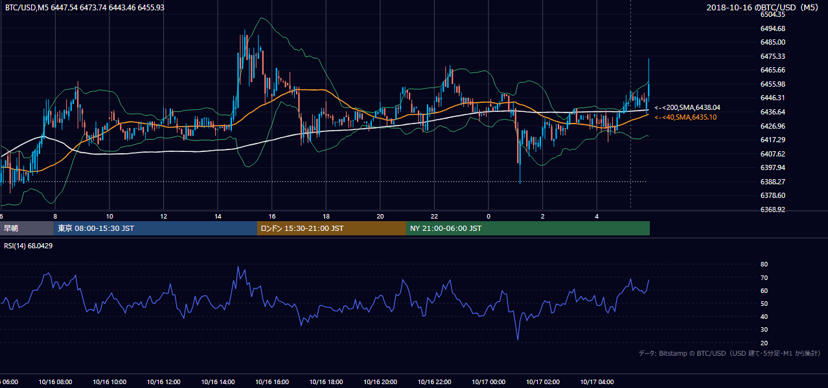
Task: Select the 早朝 session bar
Action: (27, 228)
